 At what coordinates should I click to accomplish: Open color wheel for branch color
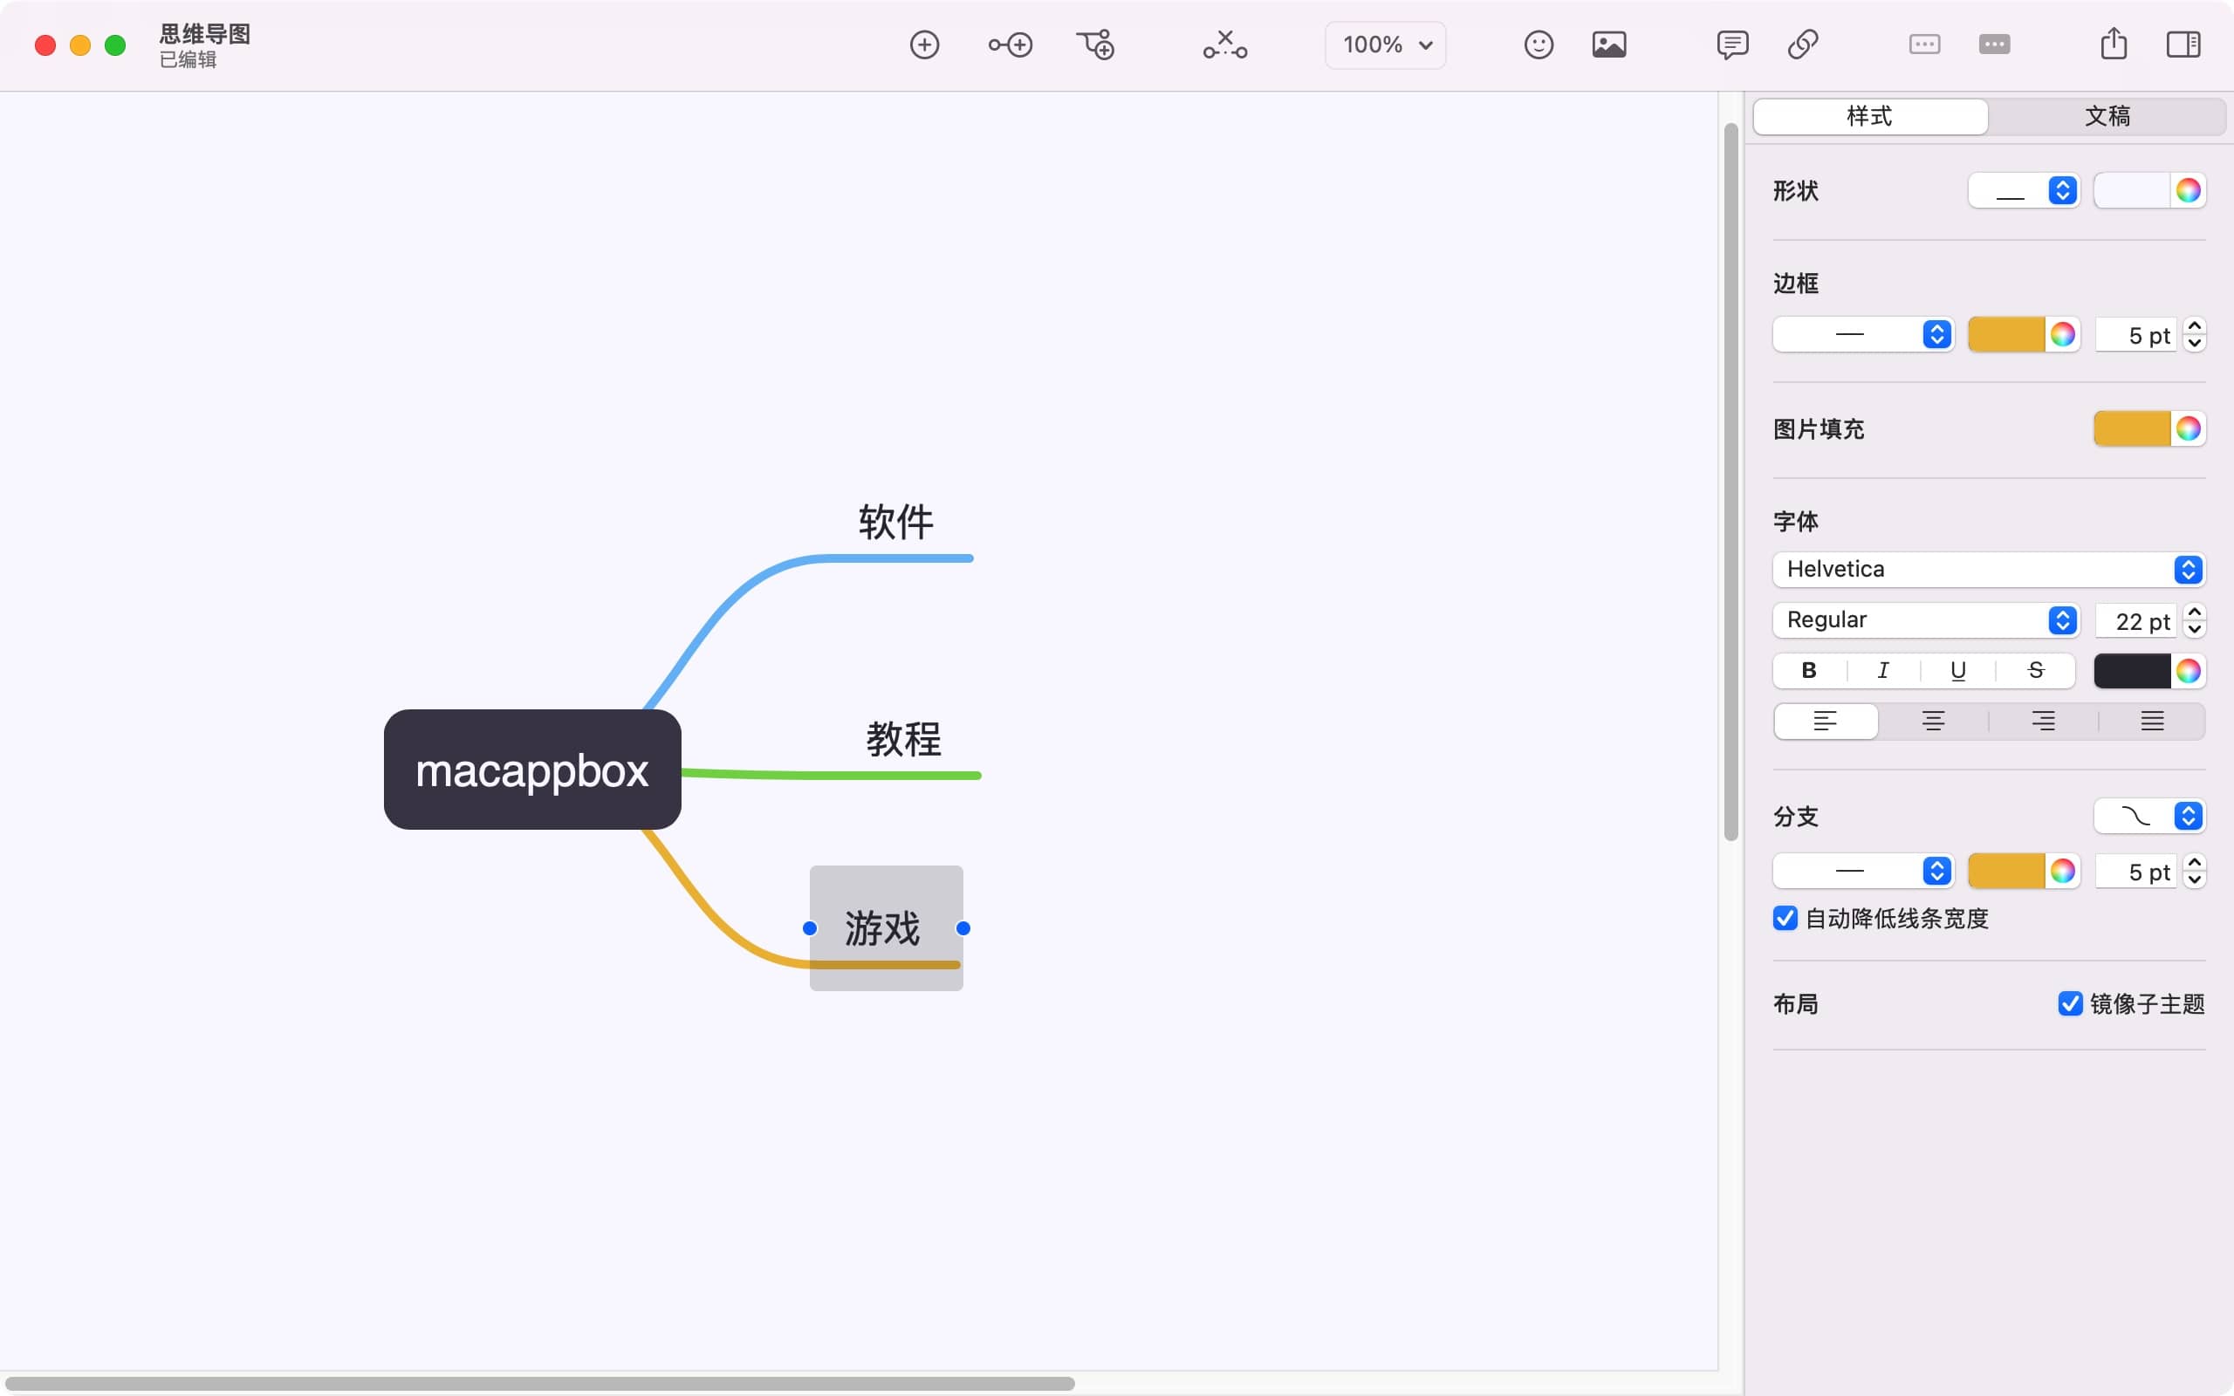2062,871
